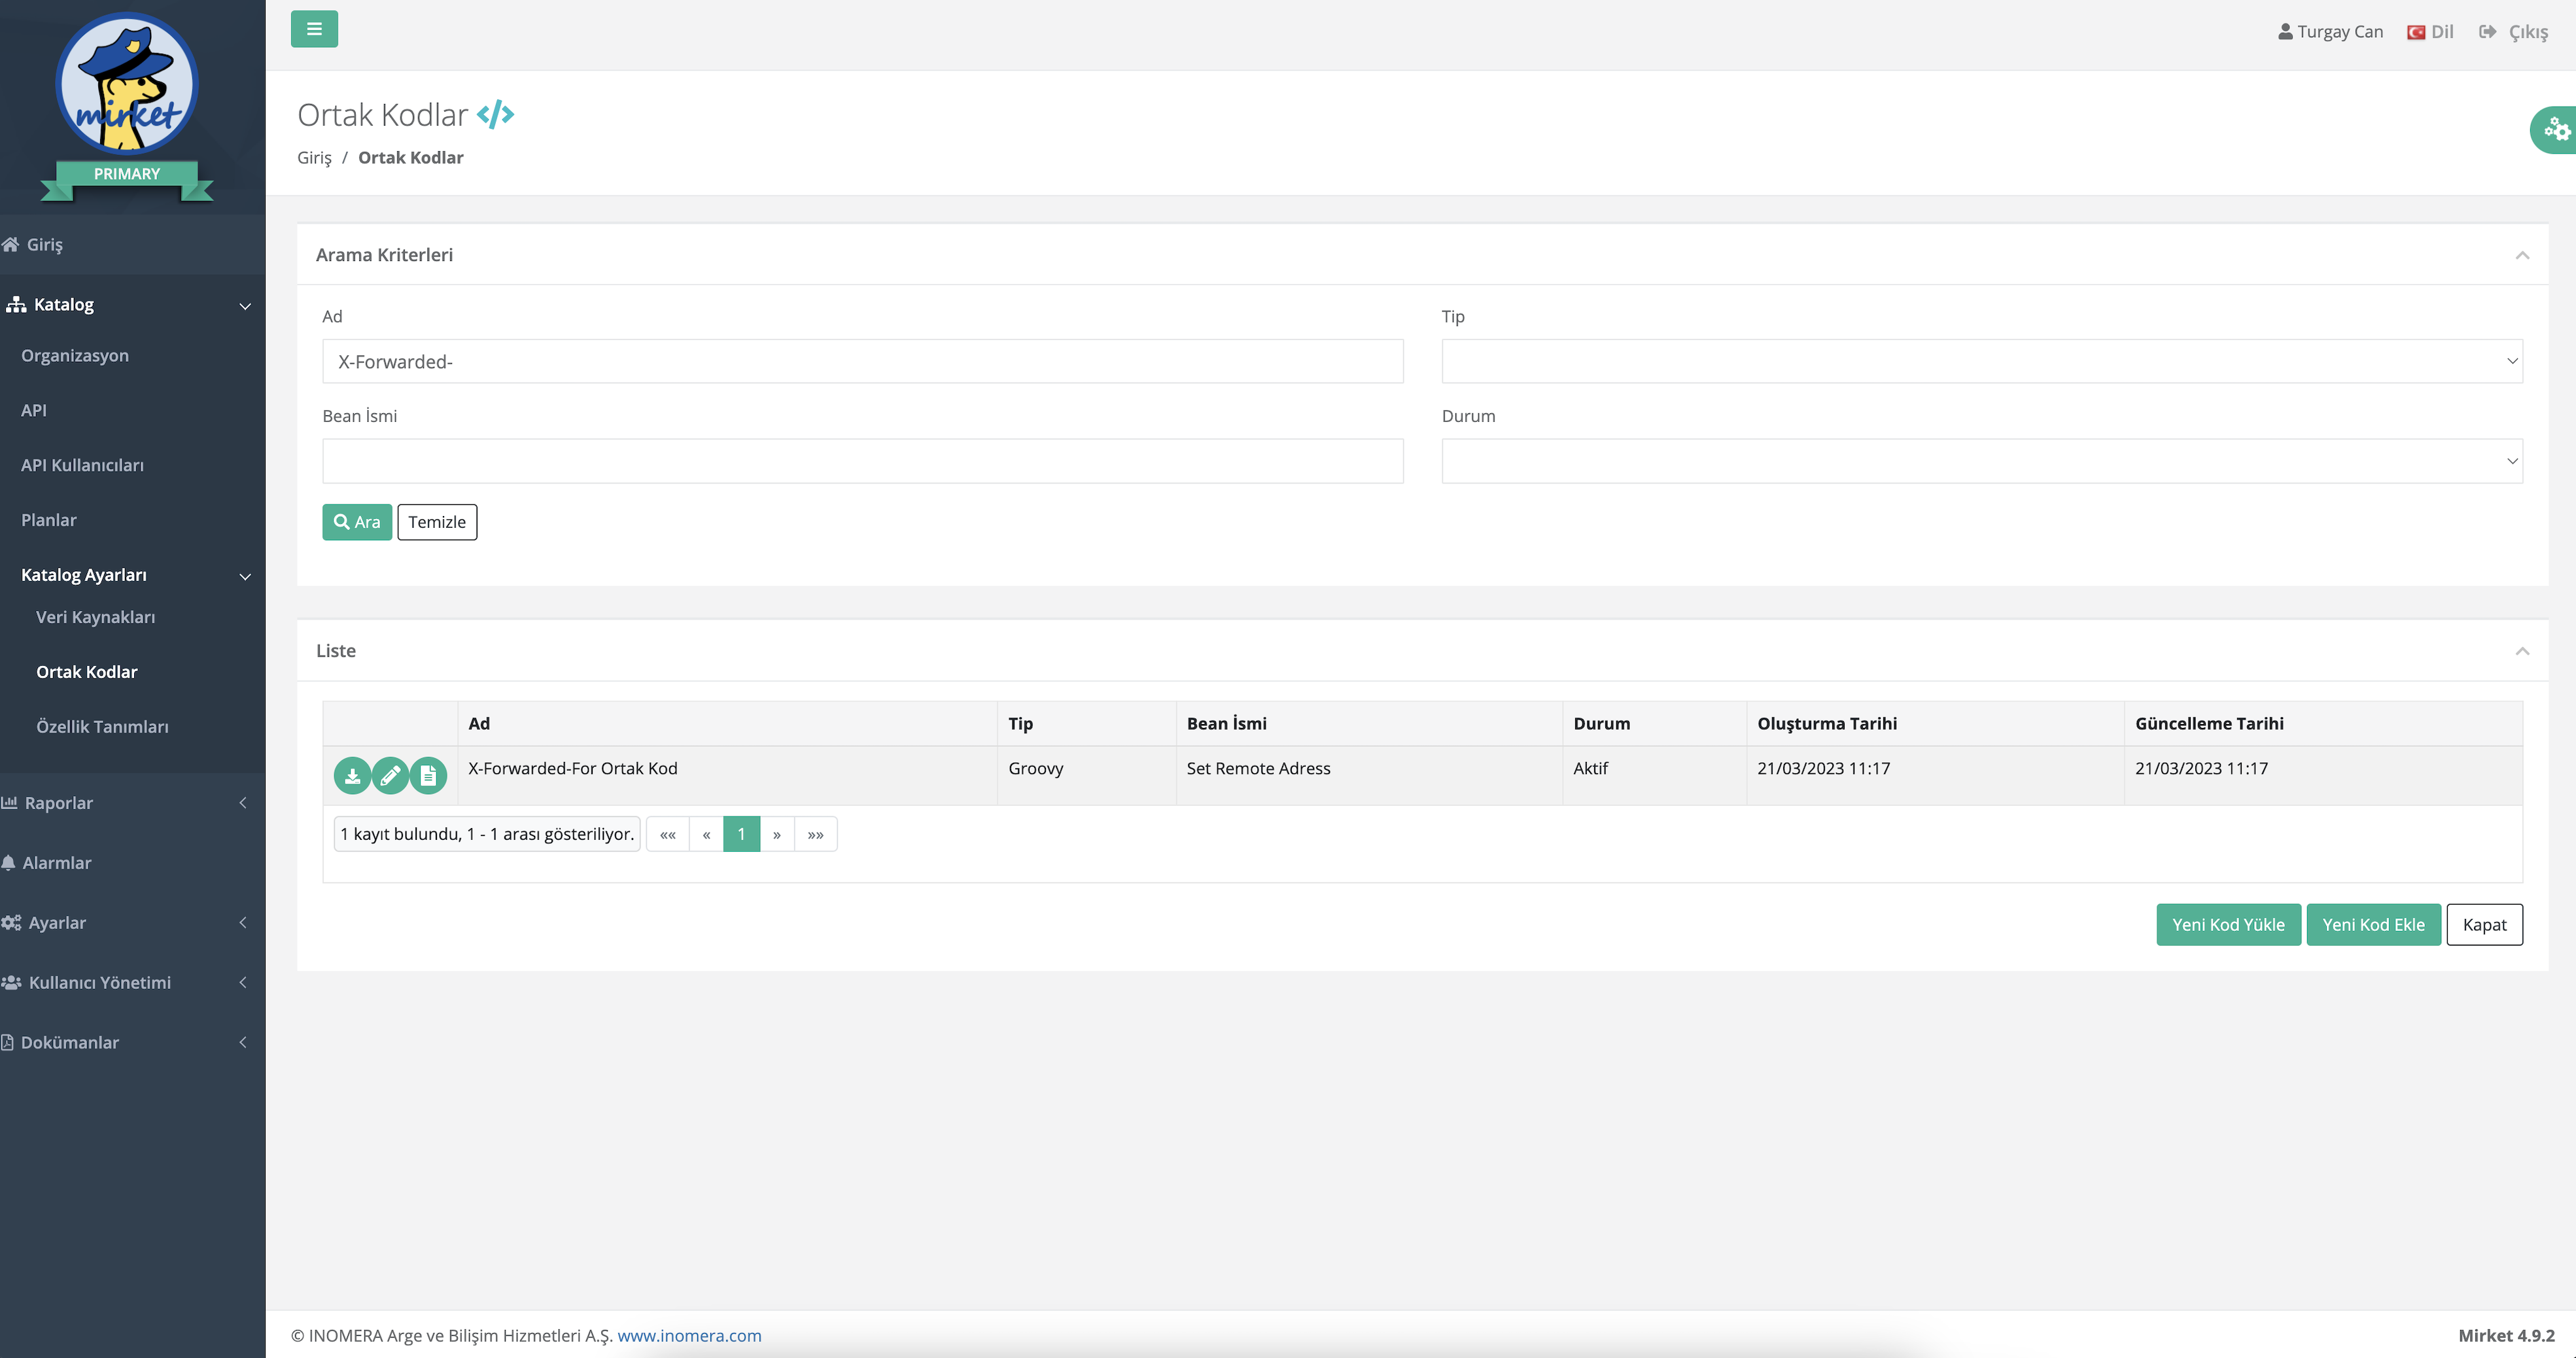The image size is (2576, 1358).
Task: Click the gears icon next to Ayarlar
Action: [x=11, y=922]
